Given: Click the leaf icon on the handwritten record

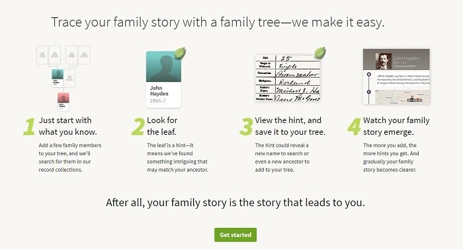Looking at the screenshot, I should coord(319,53).
